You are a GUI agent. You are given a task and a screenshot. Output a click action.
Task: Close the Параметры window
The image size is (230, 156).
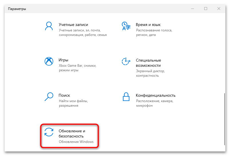pyautogui.click(x=219, y=9)
